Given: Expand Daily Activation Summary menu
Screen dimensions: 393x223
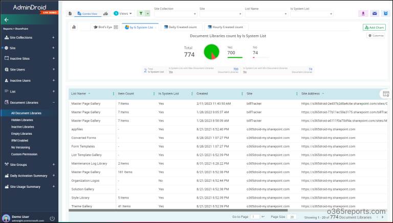Looking at the screenshot, I should coord(53,176).
